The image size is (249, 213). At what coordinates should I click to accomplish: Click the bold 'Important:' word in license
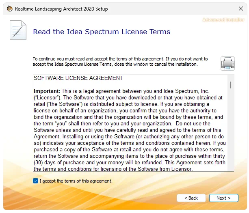[47, 91]
